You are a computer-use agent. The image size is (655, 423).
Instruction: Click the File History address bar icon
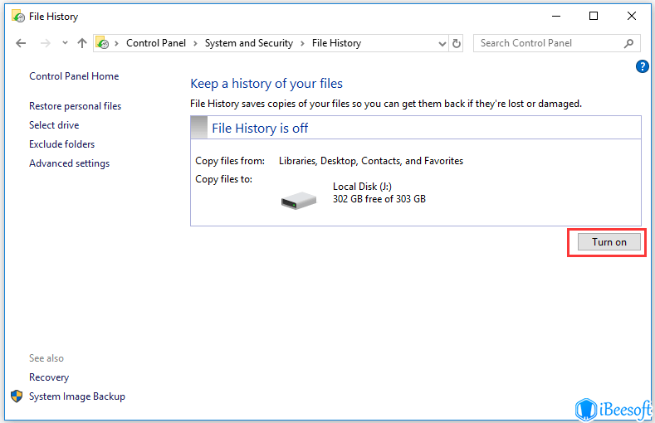[102, 43]
